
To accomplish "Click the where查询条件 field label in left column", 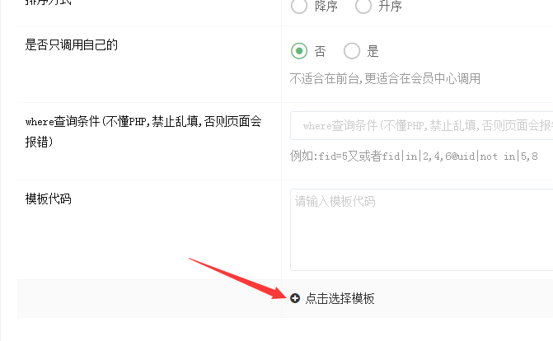I will (143, 132).
